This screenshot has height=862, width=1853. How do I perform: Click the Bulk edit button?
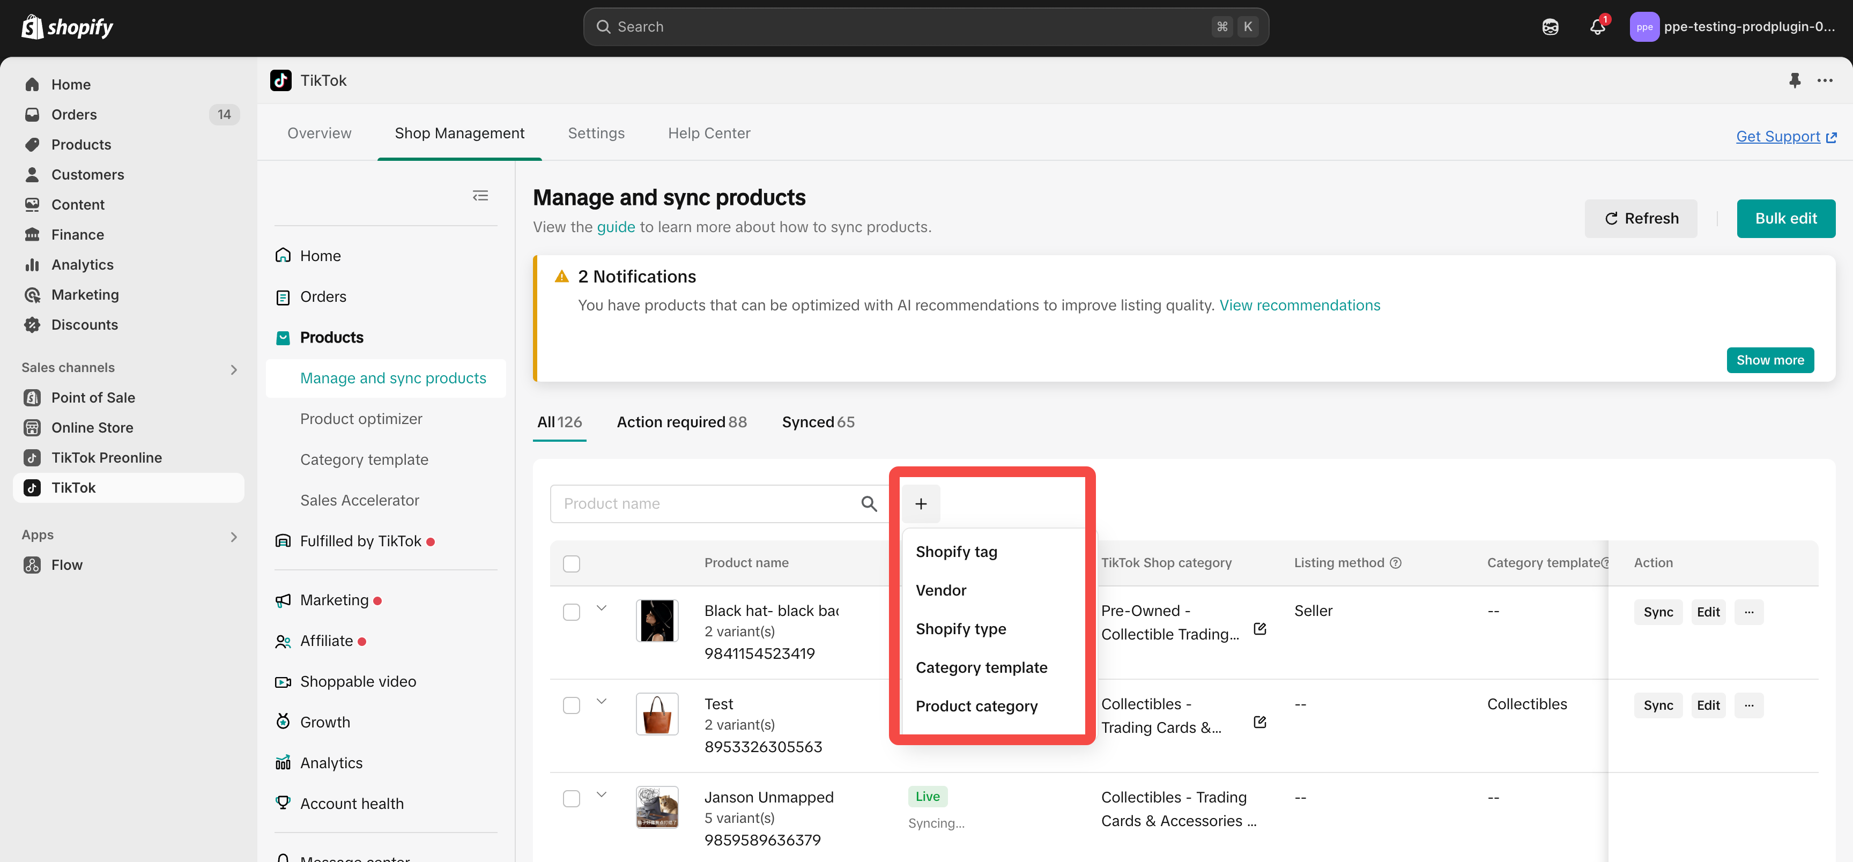pyautogui.click(x=1785, y=219)
